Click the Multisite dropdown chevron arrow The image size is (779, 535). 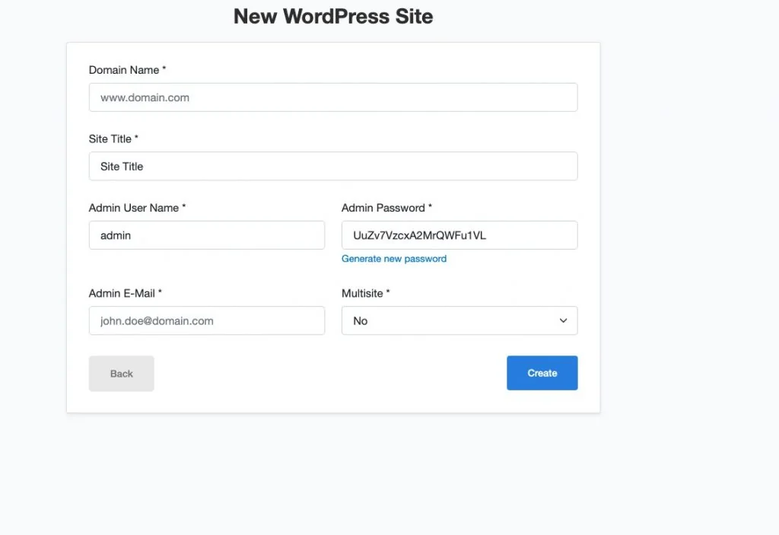point(563,320)
